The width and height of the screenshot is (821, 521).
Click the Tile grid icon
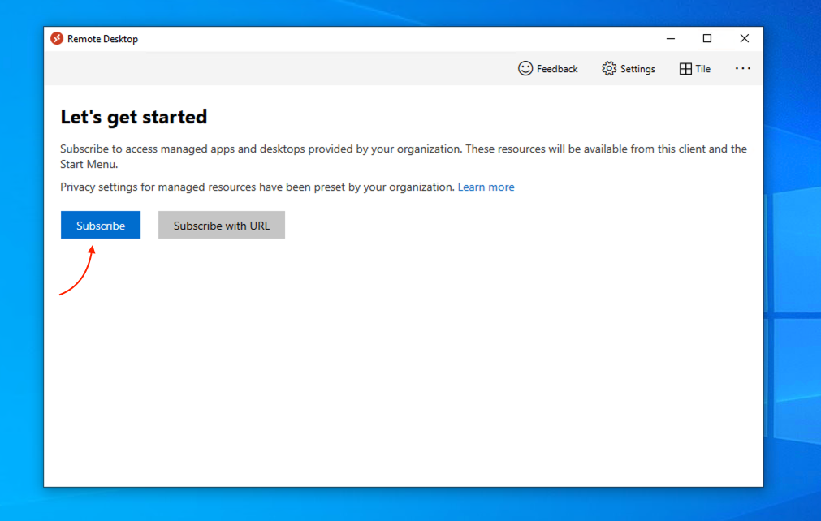click(x=685, y=69)
